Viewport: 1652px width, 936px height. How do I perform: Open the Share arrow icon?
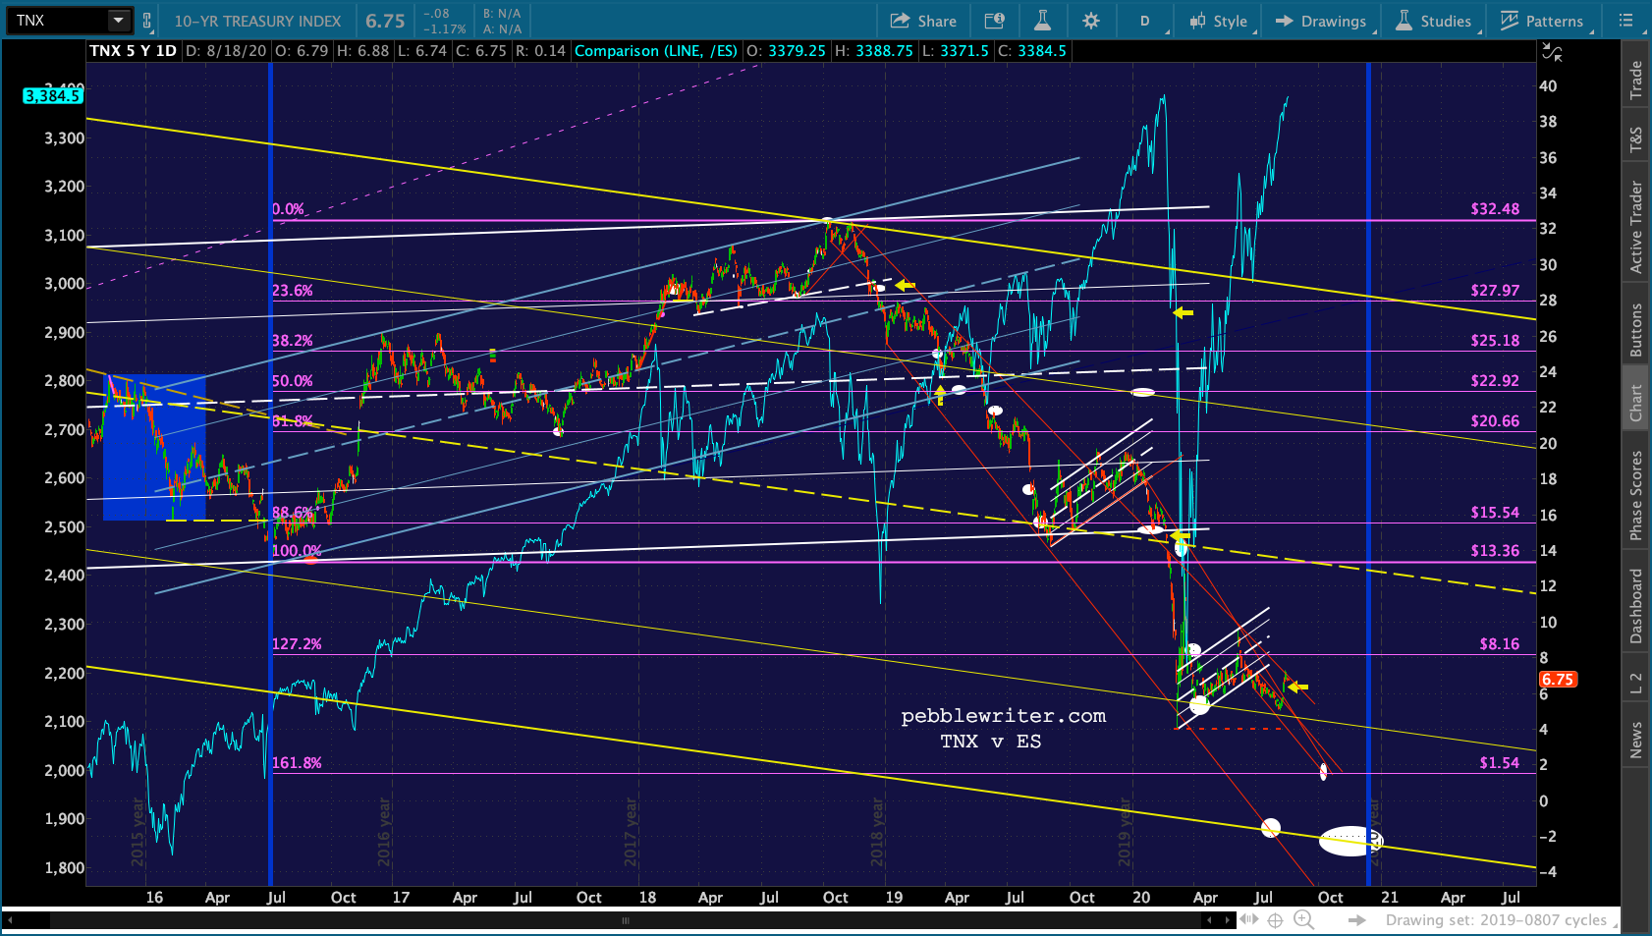(x=900, y=21)
